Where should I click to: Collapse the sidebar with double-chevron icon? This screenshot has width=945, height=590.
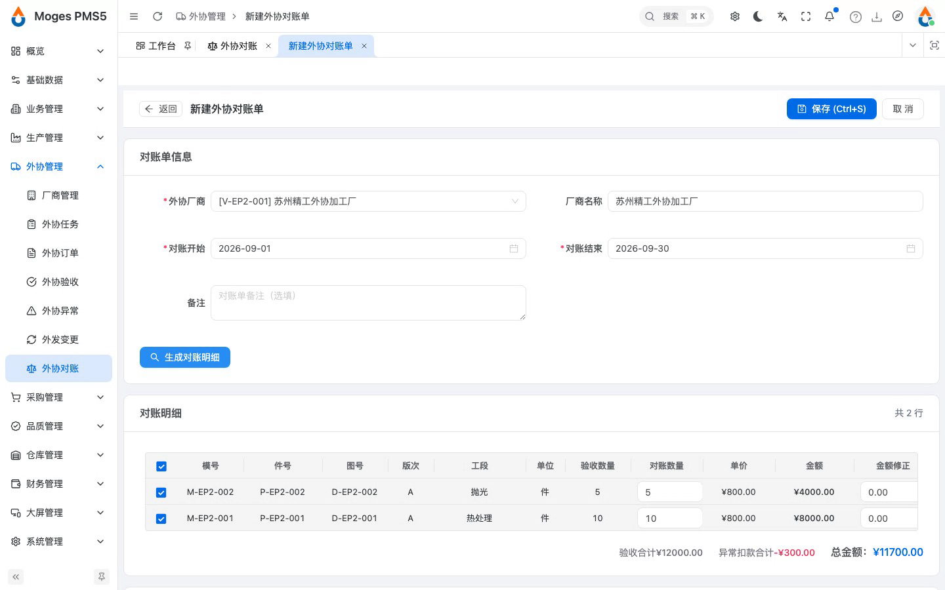point(16,577)
